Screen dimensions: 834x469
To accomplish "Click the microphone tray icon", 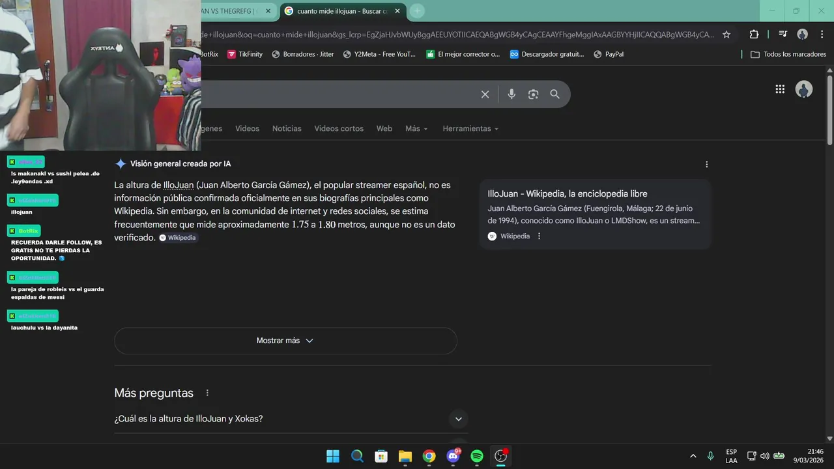I will (710, 456).
